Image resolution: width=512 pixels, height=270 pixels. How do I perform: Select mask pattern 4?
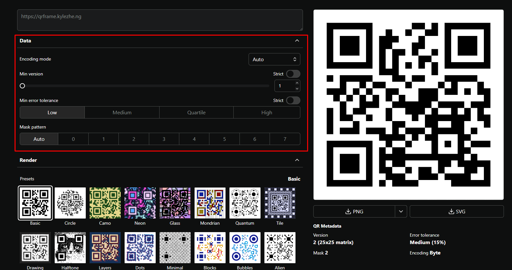[194, 139]
